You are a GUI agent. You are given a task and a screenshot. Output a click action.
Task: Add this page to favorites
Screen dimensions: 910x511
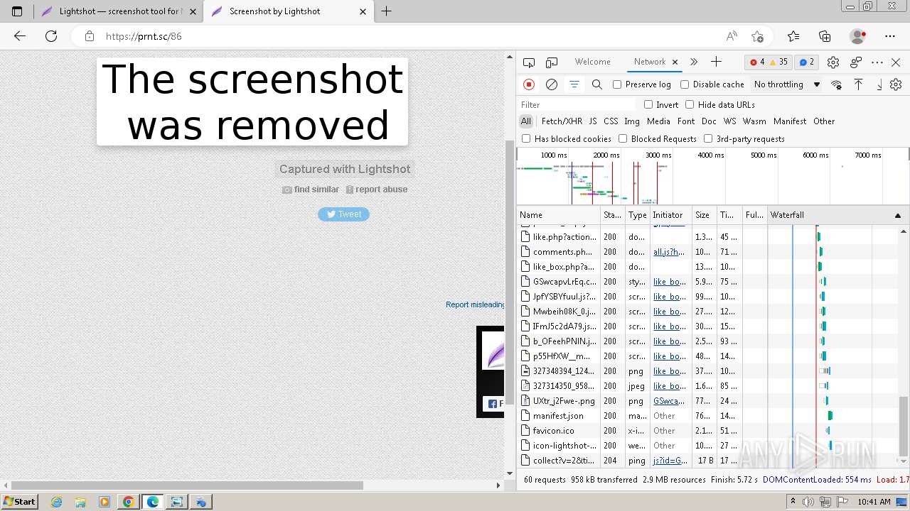tap(757, 36)
